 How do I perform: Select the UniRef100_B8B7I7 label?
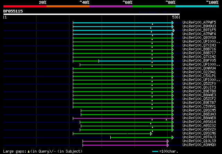[199, 53]
